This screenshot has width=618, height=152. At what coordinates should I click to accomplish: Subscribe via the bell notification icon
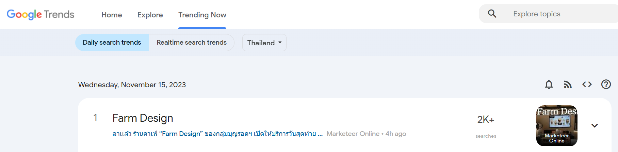click(x=549, y=84)
